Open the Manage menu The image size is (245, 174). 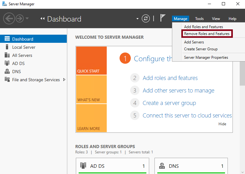(x=180, y=19)
